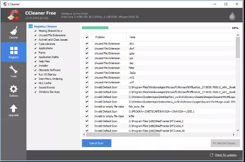Viewport: 245px width, 162px height.
Task: Click the v5.42.6495 version text
Action: point(37,18)
